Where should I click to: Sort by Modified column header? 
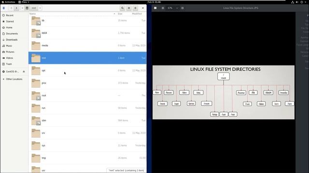pos(137,14)
